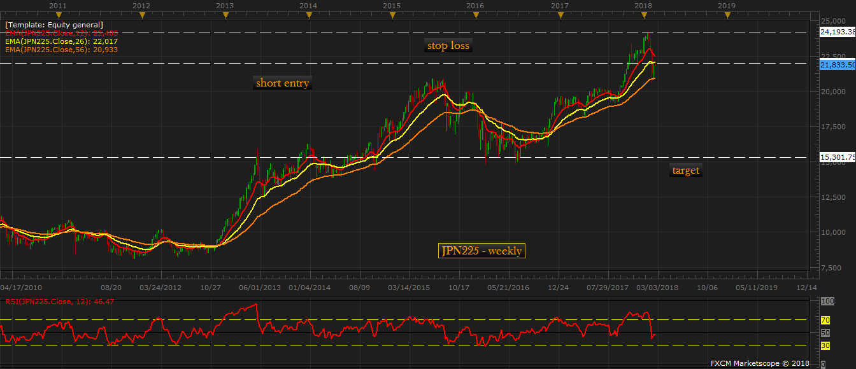Click the Template: Equity general label
The image size is (856, 369).
53,25
